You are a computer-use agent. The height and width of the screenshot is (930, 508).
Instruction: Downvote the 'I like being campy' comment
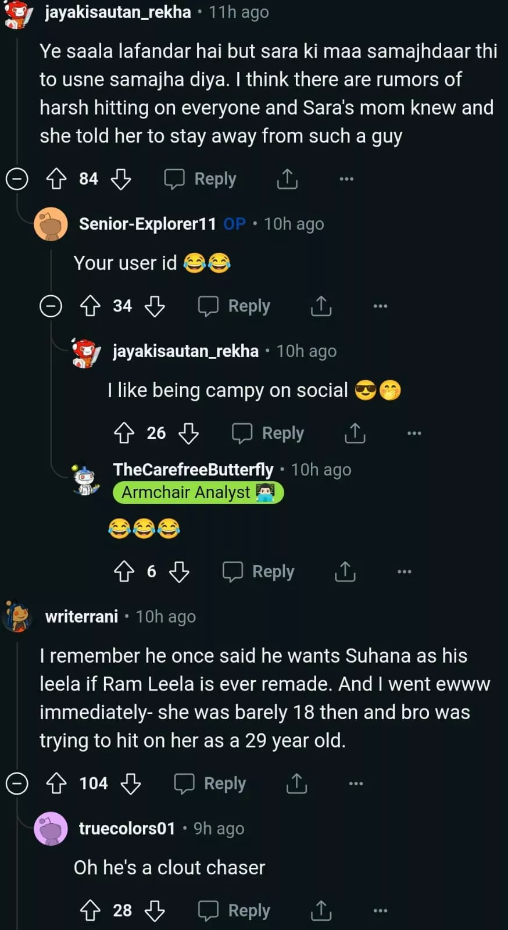[188, 433]
